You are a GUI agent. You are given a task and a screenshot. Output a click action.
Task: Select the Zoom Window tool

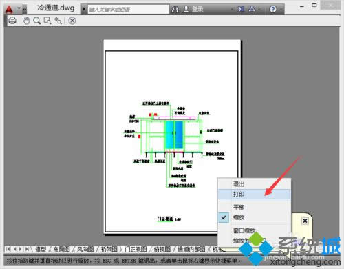(47, 21)
